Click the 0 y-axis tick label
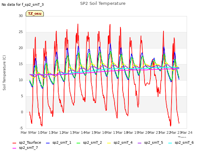 pyautogui.click(x=22, y=112)
